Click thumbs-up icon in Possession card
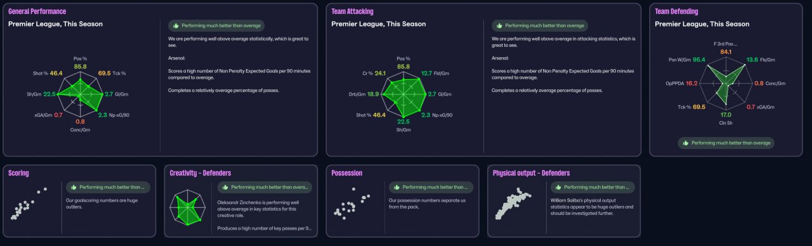This screenshot has width=812, height=246. (397, 188)
